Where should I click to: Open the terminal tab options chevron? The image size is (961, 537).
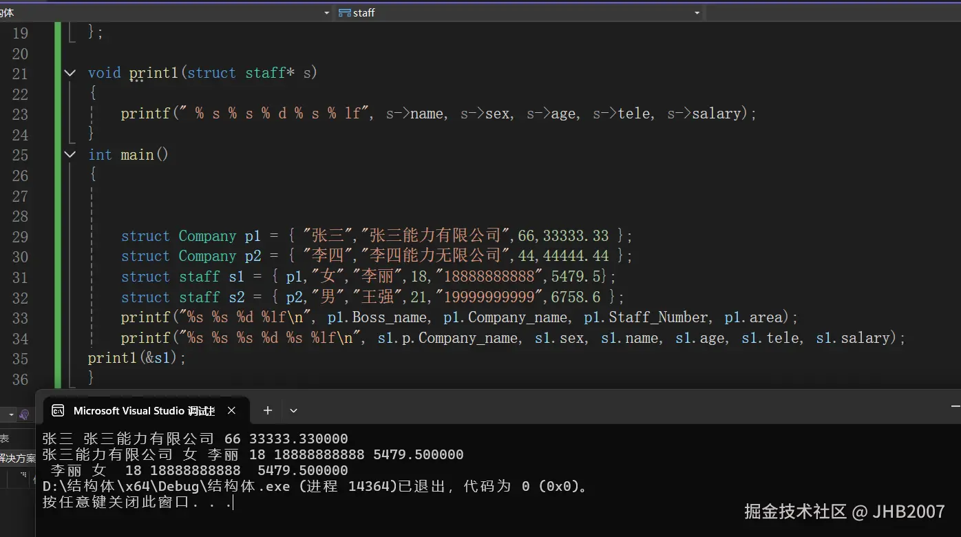(293, 410)
